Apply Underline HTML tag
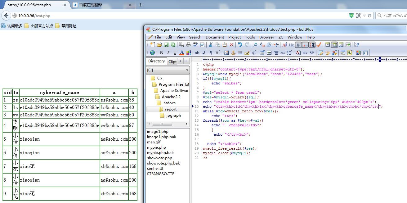Screen dimensions: 407x203 pos(175,53)
